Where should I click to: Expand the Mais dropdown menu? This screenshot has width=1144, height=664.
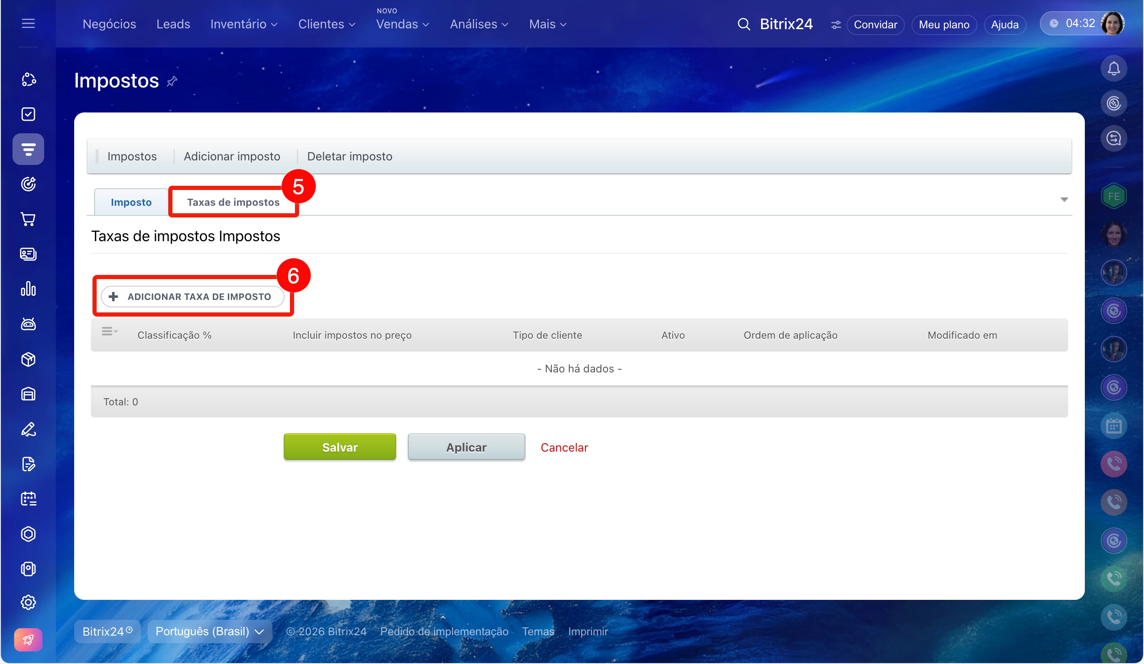point(547,24)
